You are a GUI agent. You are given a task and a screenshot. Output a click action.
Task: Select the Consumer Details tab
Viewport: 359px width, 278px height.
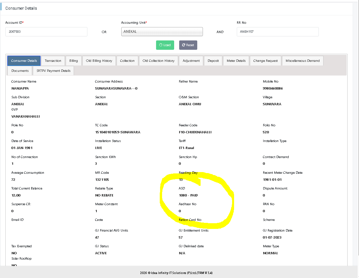24,61
